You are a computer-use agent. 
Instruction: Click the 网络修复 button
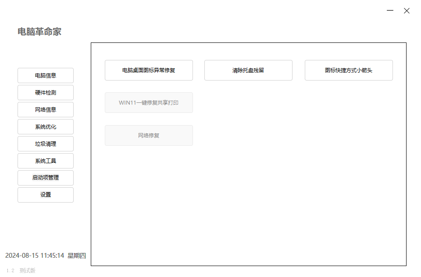(x=149, y=136)
